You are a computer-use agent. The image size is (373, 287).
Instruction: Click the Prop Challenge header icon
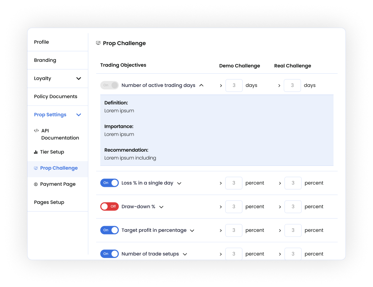click(98, 43)
